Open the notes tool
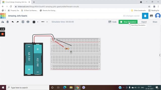This screenshot has height=90, width=161. 23,22
